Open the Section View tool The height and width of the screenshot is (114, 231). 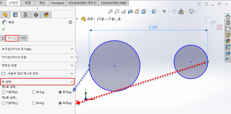(130, 12)
